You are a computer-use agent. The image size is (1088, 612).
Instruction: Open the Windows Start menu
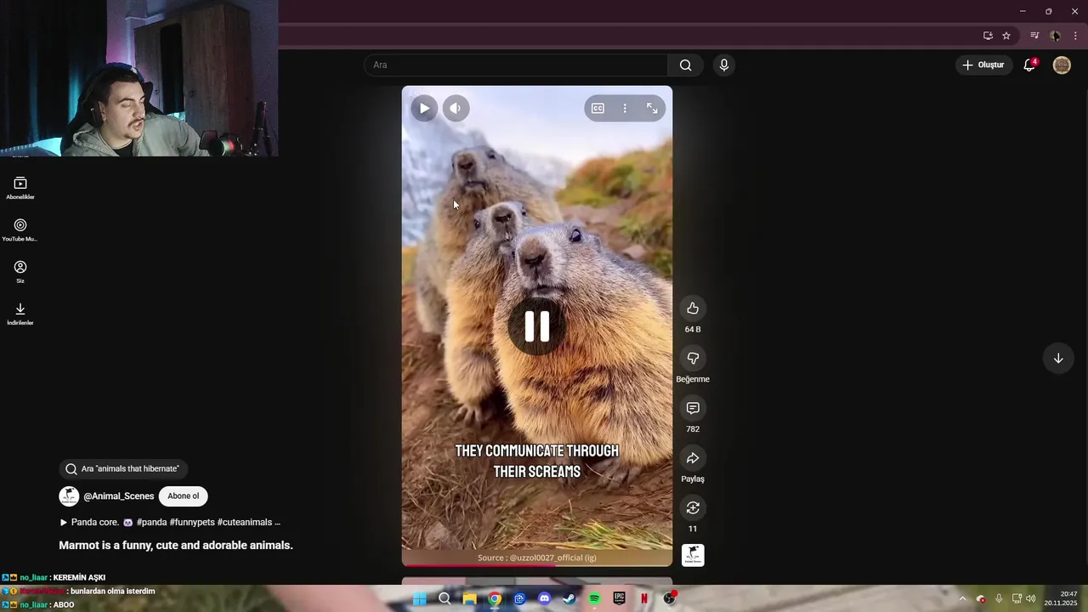point(419,598)
